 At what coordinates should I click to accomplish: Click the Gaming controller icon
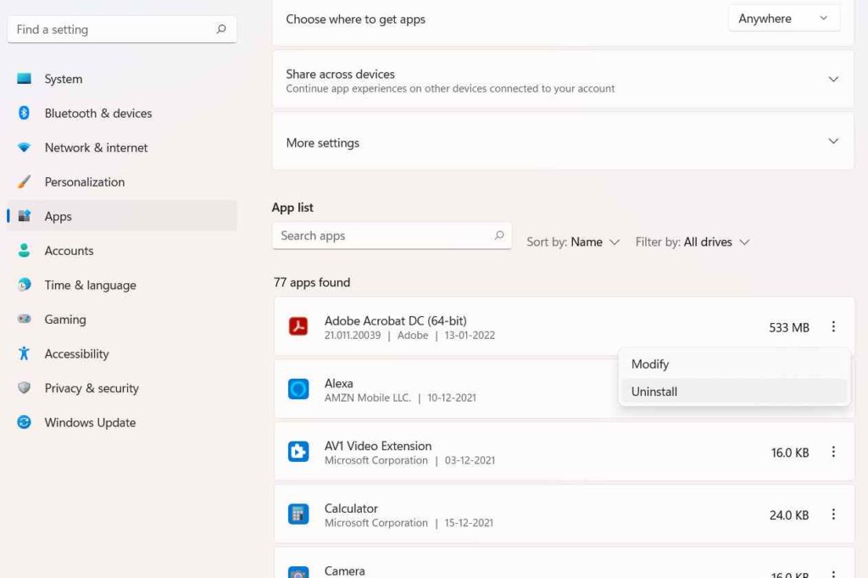pyautogui.click(x=24, y=319)
